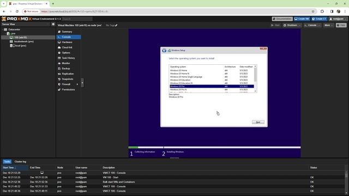Click the Replication icon
The height and width of the screenshot is (196, 349).
(x=59, y=74)
